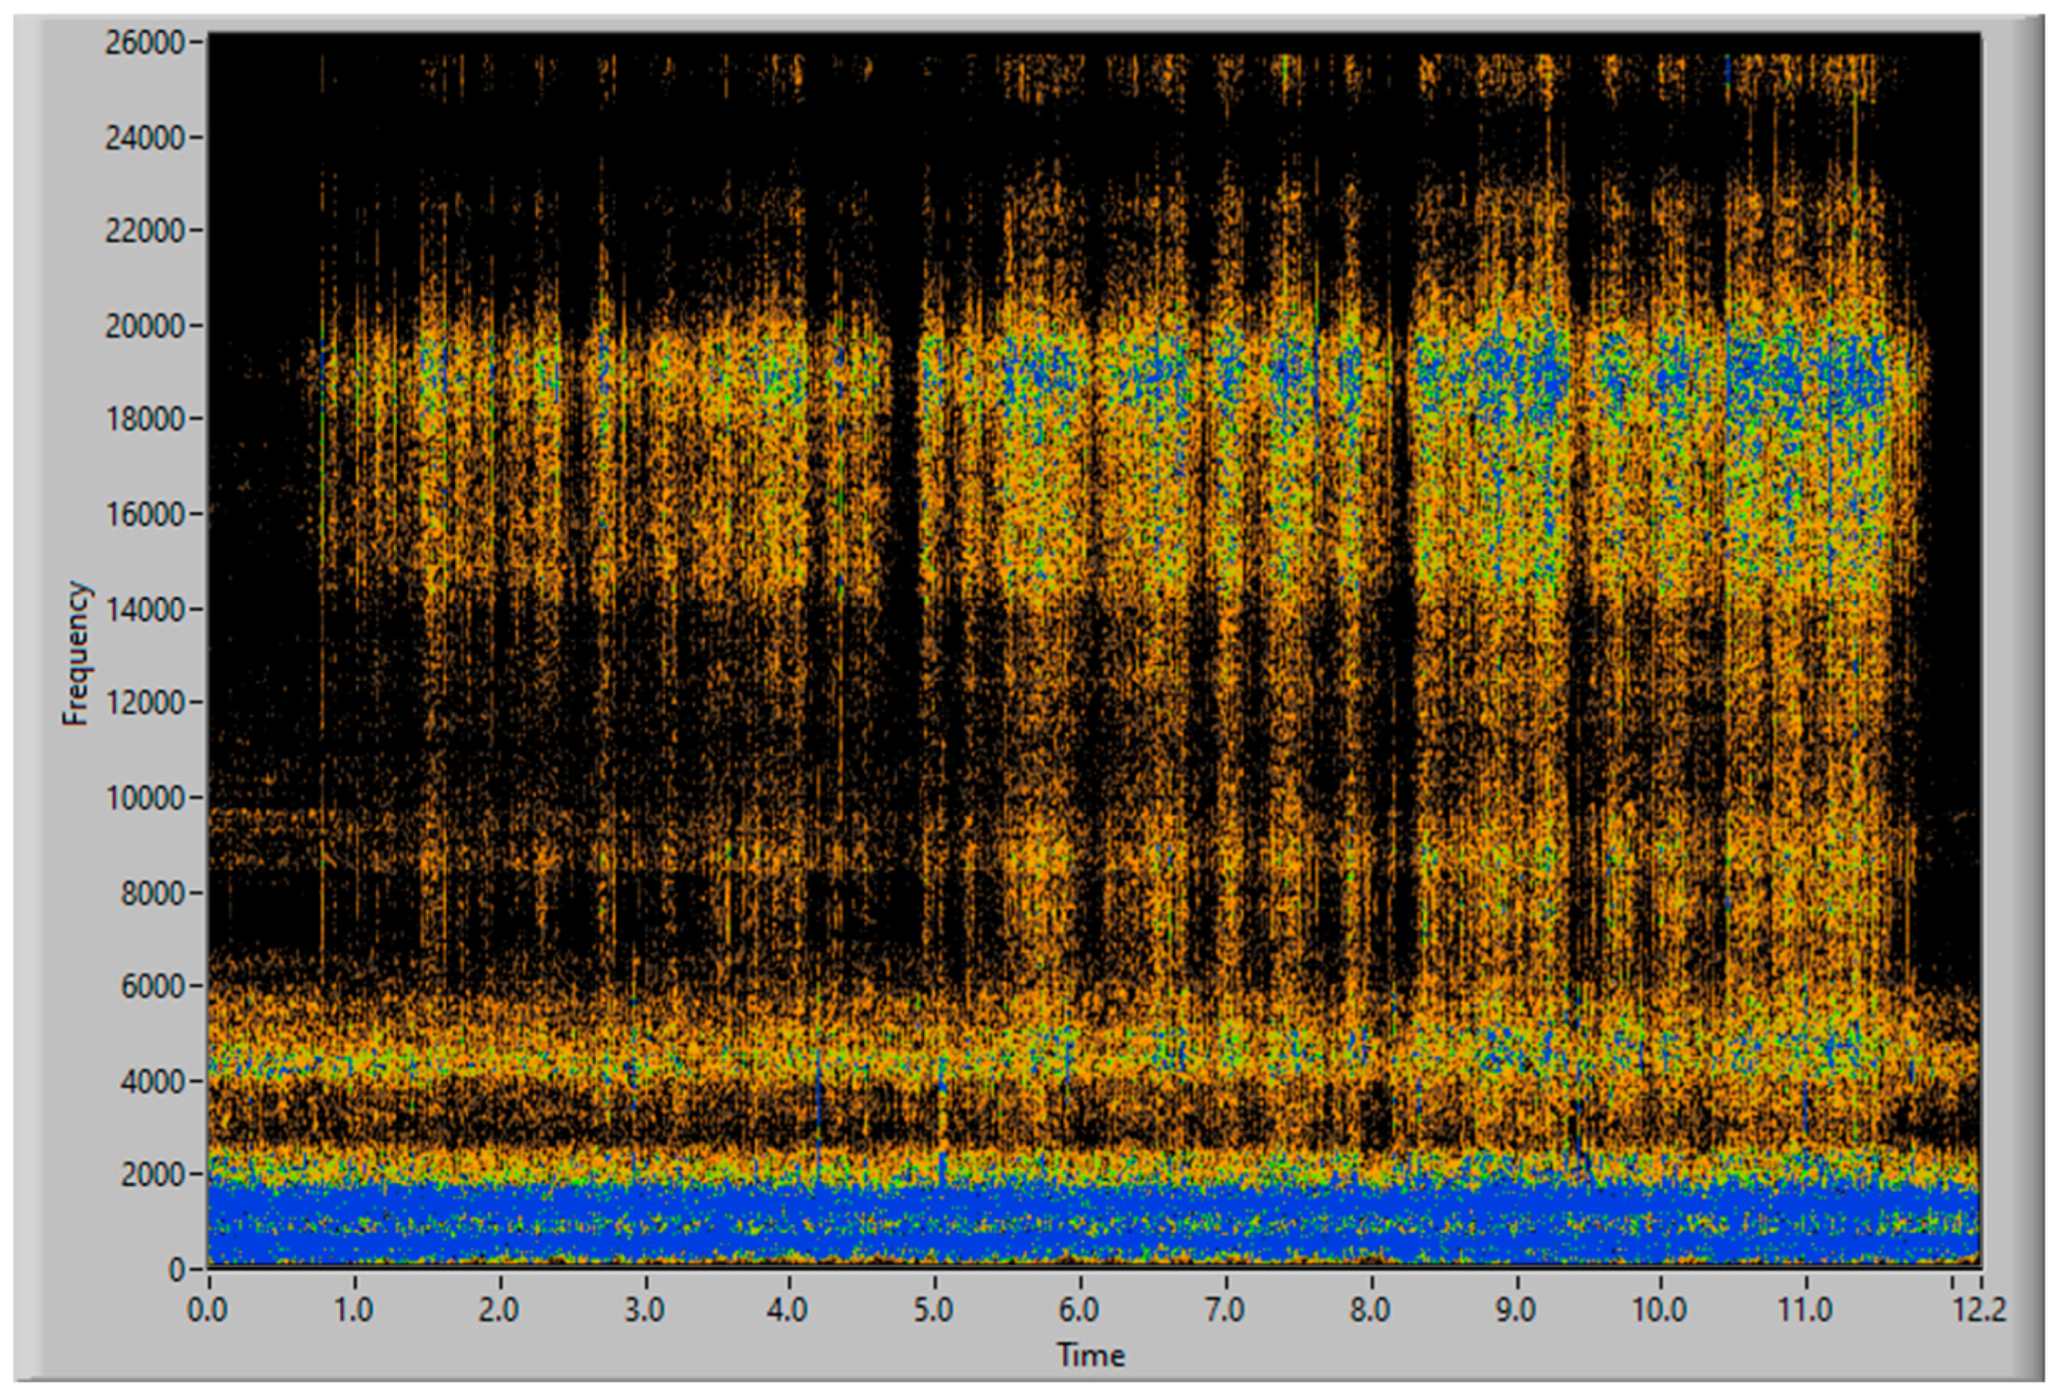Click the 7.0 time tick label

pos(1225,1309)
